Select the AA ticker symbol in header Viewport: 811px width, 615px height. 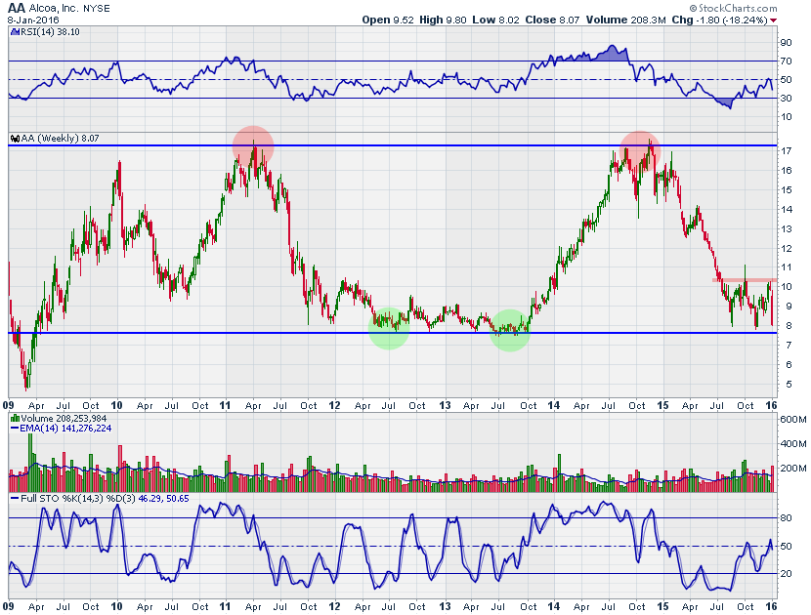(x=16, y=8)
